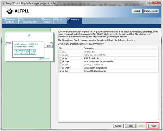Switch to the Parameter Settings tab
The width and height of the screenshot is (163, 131).
[10, 21]
